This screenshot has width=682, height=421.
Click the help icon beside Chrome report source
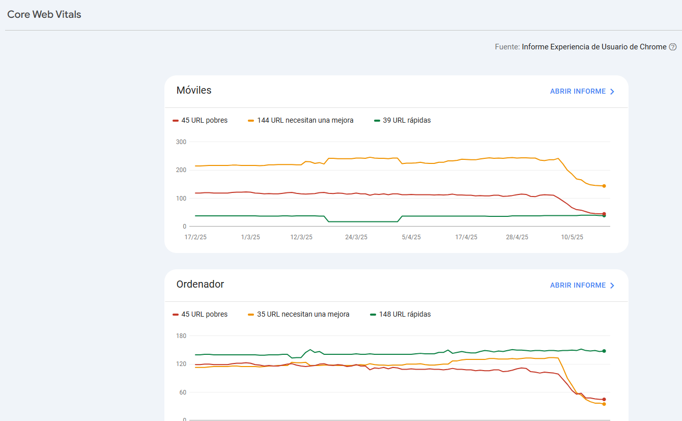[x=672, y=47]
